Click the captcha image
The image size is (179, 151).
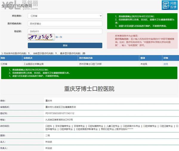point(41,37)
